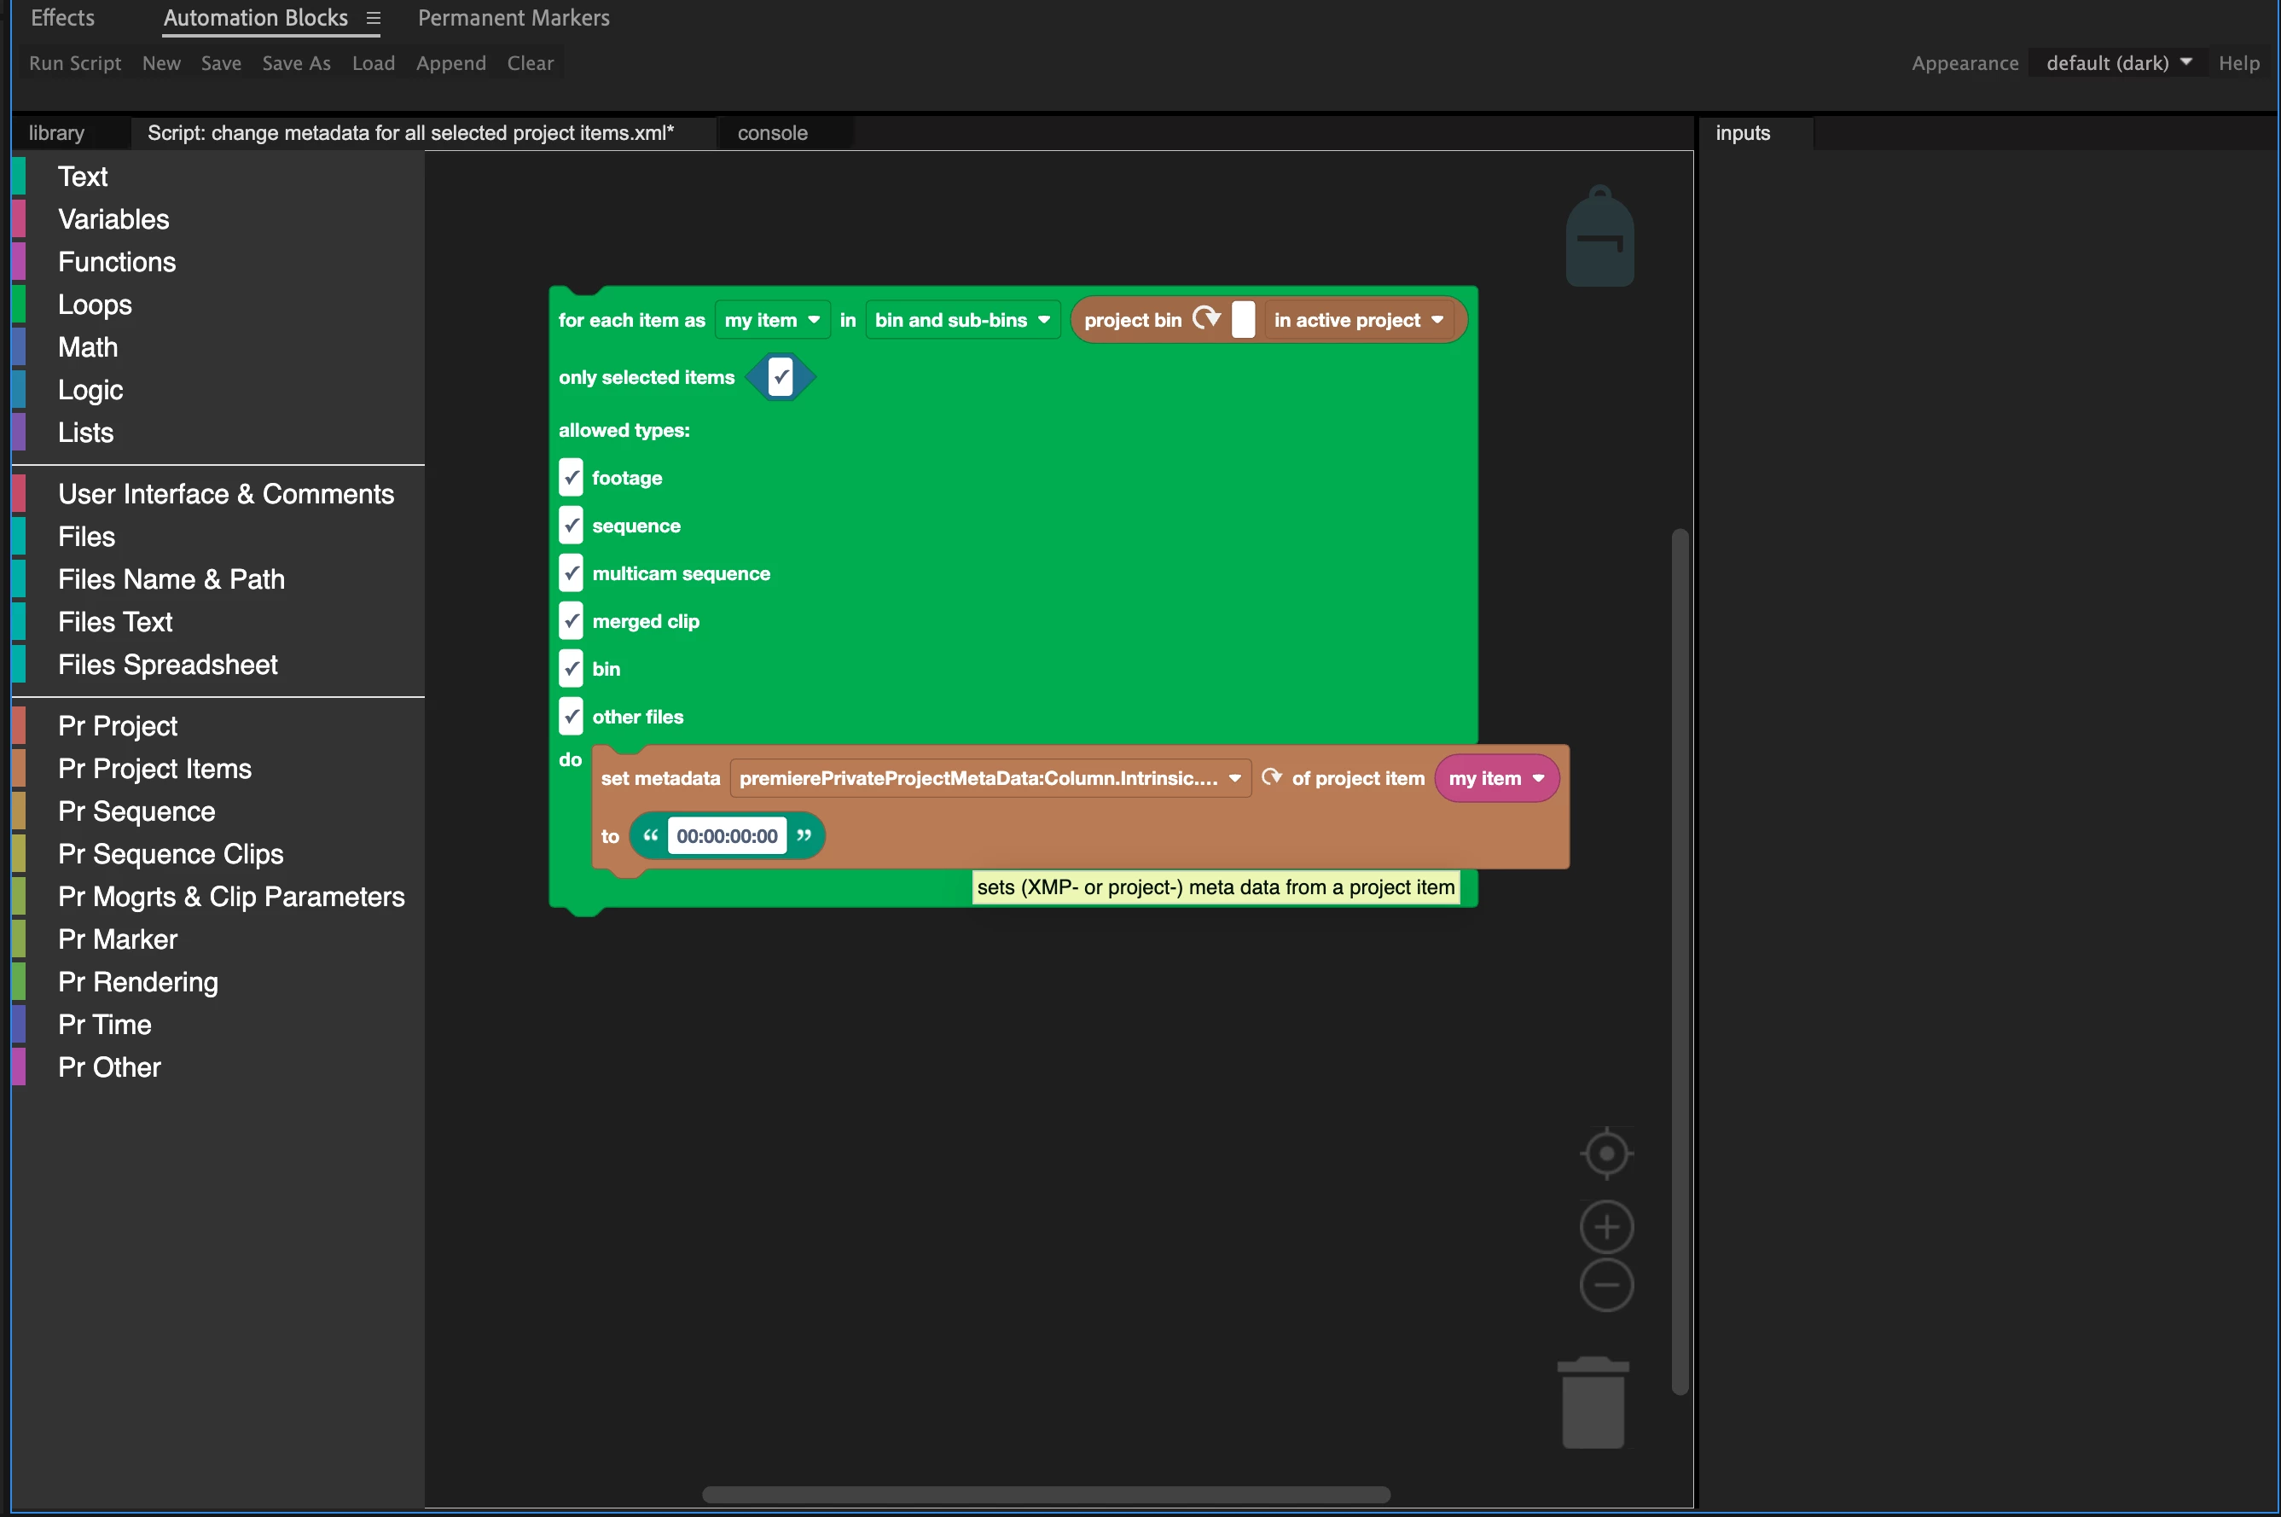2281x1517 pixels.
Task: Uncheck the multicam sequence allowed type
Action: 571,573
